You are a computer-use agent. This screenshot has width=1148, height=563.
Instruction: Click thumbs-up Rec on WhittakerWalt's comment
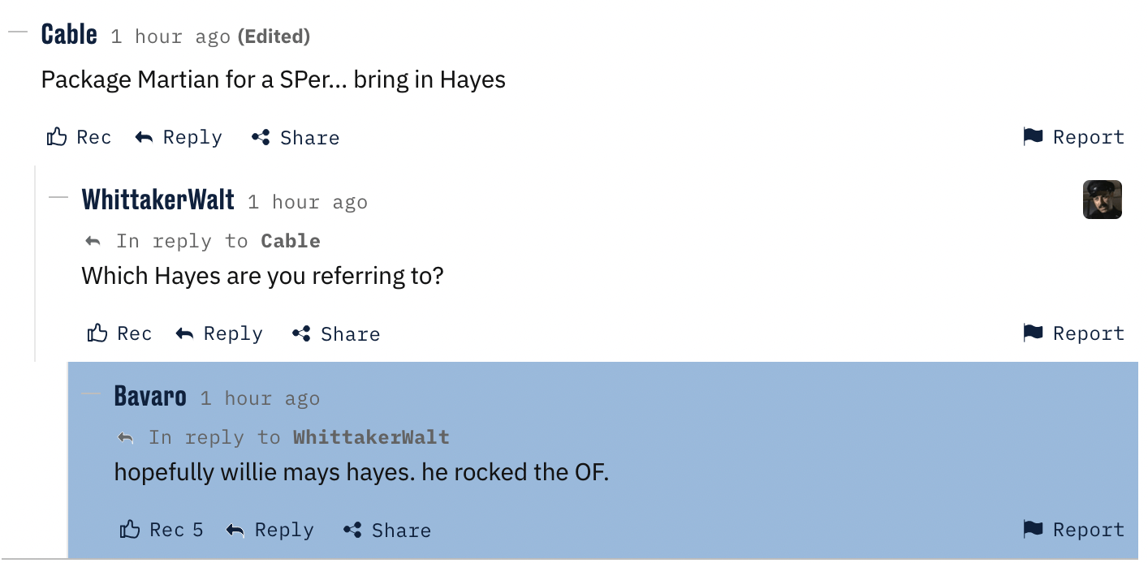coord(119,333)
